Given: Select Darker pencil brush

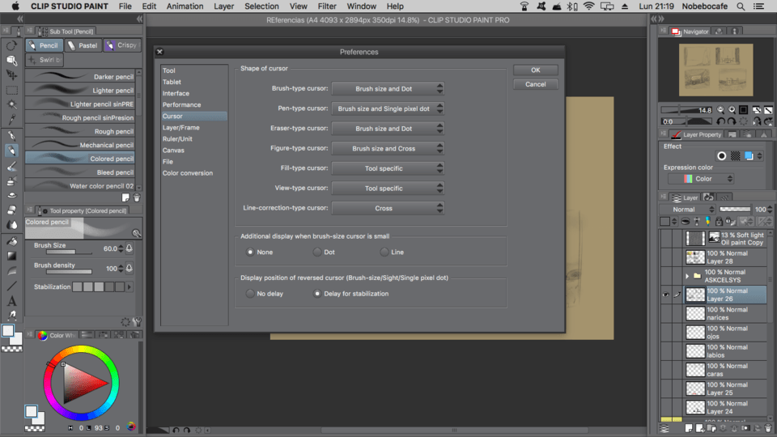Looking at the screenshot, I should 80,77.
